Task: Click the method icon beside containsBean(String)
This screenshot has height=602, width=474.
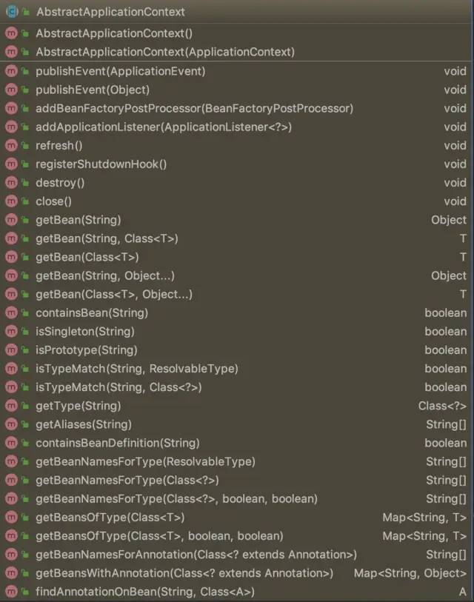Action: [x=11, y=313]
